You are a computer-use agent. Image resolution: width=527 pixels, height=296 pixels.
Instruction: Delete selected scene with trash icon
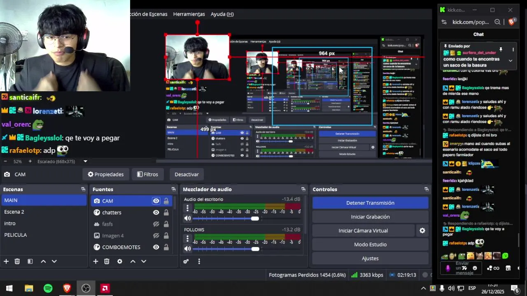click(x=17, y=261)
